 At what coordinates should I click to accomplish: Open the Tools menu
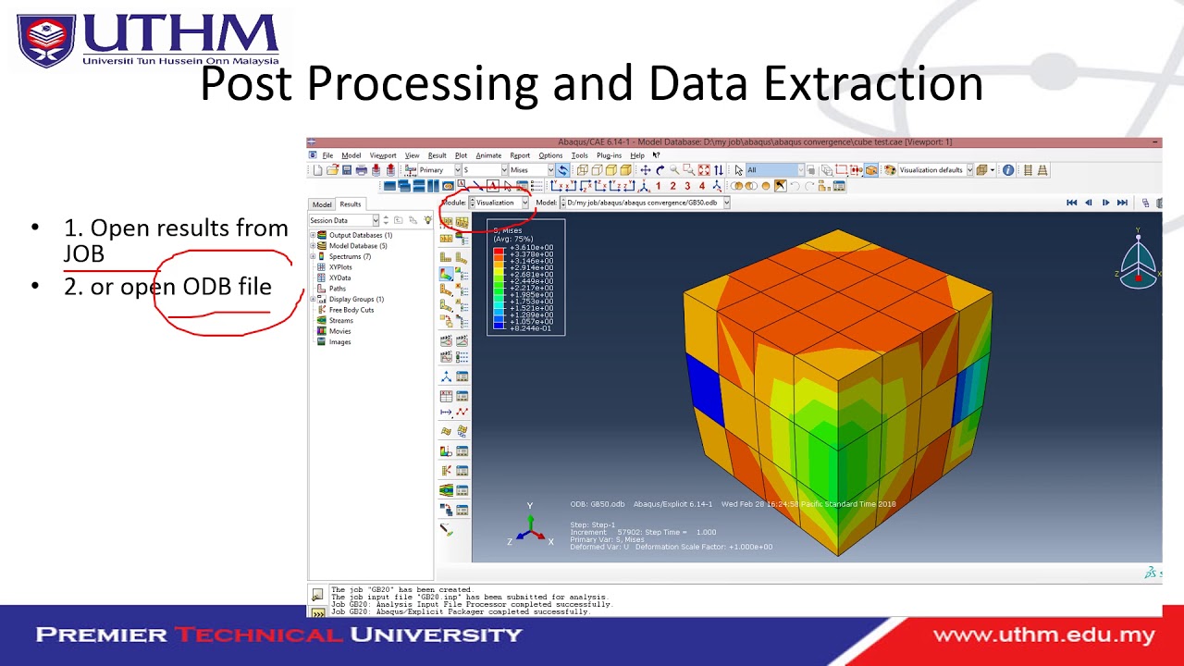click(x=579, y=155)
